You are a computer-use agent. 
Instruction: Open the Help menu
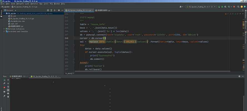tap(63, 4)
